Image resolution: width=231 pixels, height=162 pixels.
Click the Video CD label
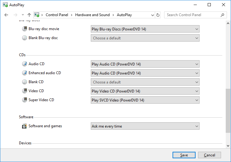point(36,91)
